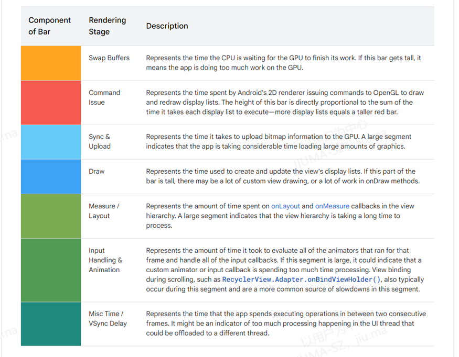Select the Draw stage label
Image resolution: width=459 pixels, height=357 pixels.
click(x=97, y=172)
